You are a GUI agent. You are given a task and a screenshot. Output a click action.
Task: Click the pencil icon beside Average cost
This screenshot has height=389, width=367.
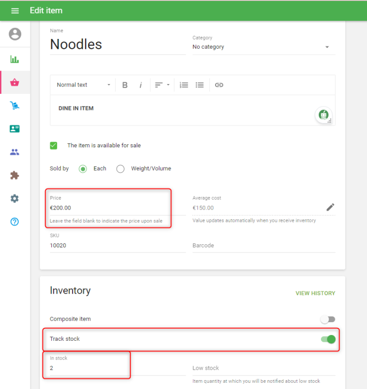point(330,207)
